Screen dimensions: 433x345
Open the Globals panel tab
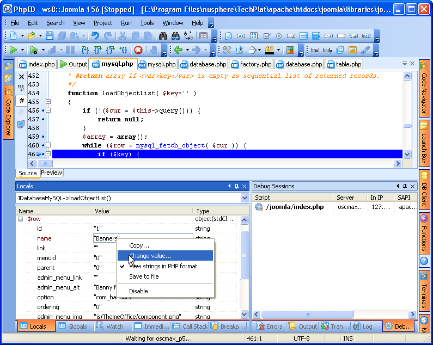tap(73, 326)
